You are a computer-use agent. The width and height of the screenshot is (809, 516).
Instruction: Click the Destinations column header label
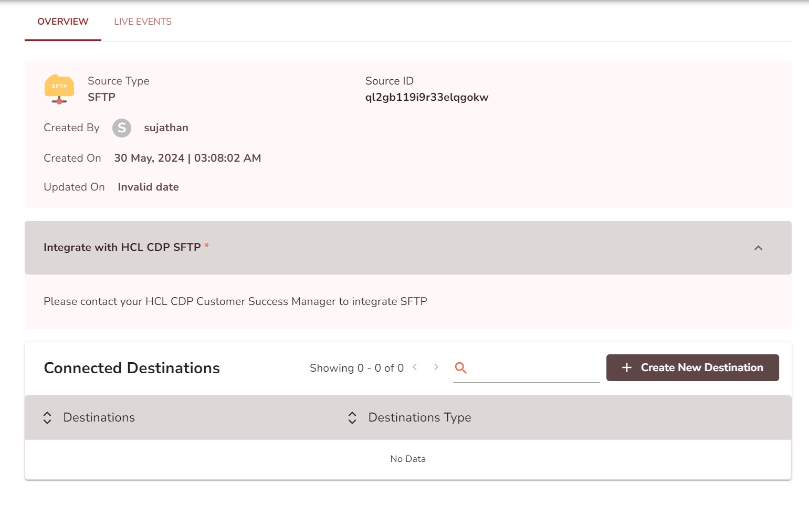coord(99,417)
